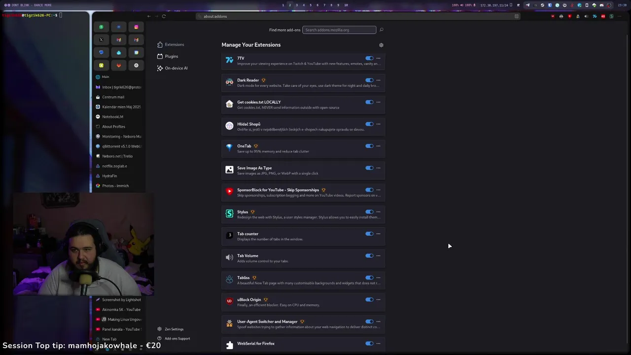Disable the uBlock Origin toggle
The width and height of the screenshot is (631, 355).
click(x=369, y=299)
